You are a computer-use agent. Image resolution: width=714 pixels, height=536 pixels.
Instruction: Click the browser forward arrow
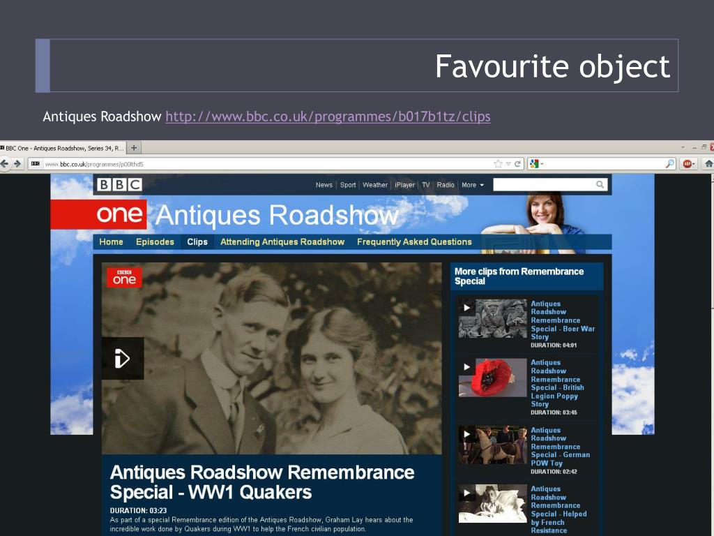pos(17,163)
